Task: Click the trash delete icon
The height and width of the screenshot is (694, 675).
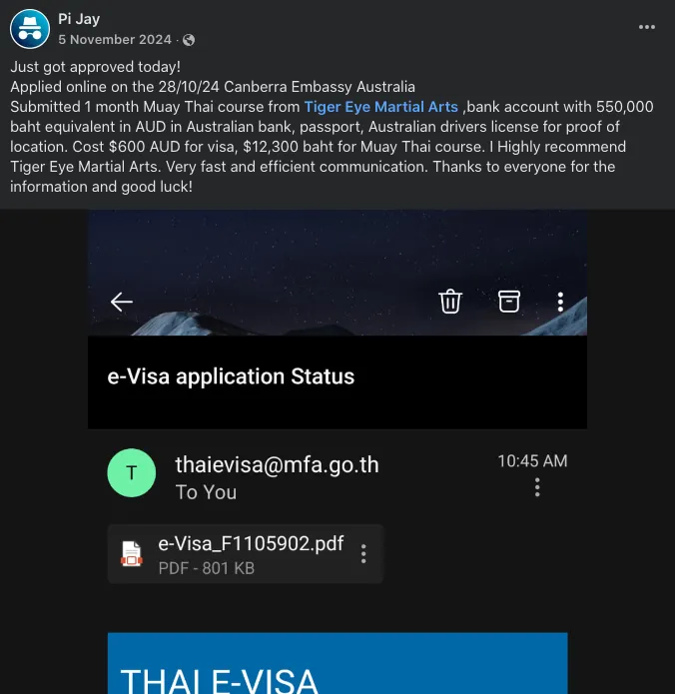Action: click(x=450, y=302)
